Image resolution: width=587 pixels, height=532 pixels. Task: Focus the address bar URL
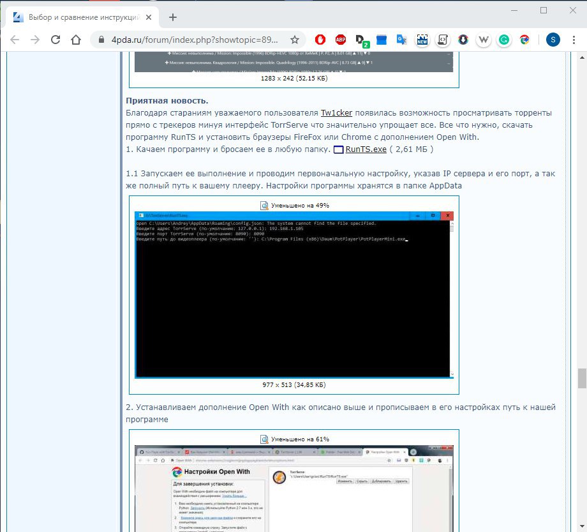coord(195,40)
